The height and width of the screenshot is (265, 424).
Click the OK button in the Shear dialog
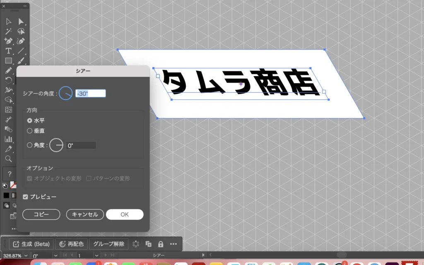tap(125, 214)
